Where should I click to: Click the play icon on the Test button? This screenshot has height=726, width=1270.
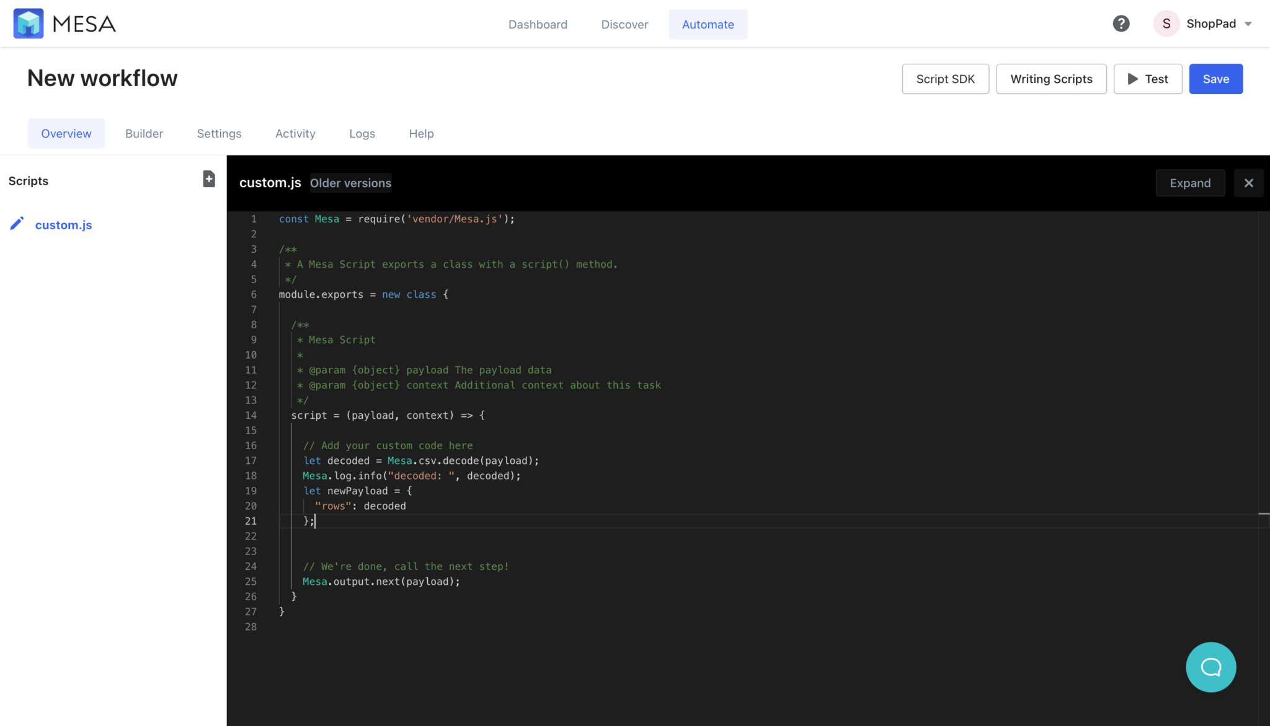[x=1133, y=79]
